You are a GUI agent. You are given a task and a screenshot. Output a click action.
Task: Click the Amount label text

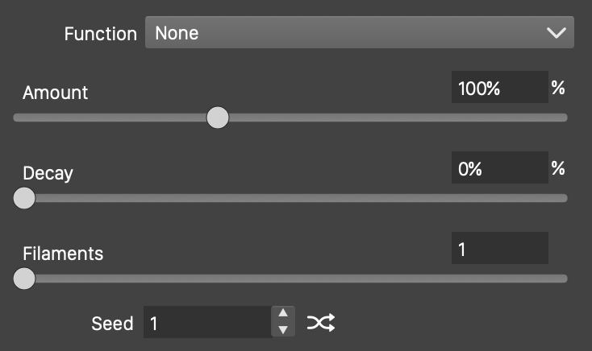[55, 93]
